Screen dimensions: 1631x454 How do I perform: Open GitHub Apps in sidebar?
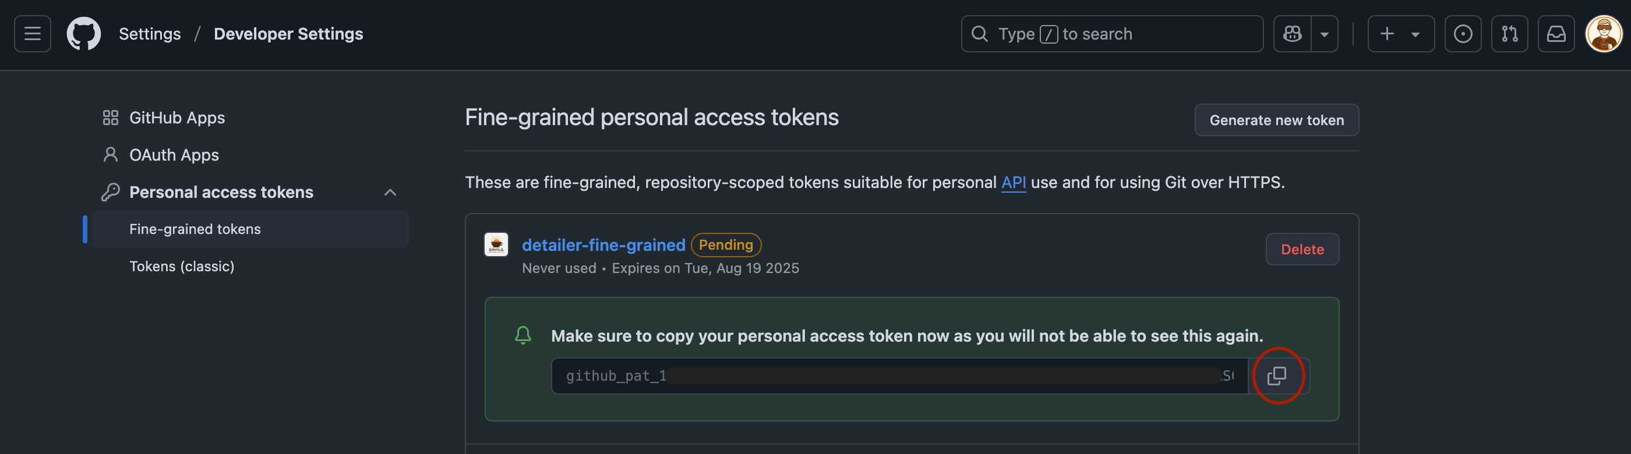click(176, 118)
